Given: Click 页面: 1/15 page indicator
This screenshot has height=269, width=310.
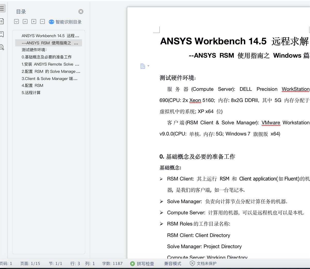Looking at the screenshot, I should point(30,264).
